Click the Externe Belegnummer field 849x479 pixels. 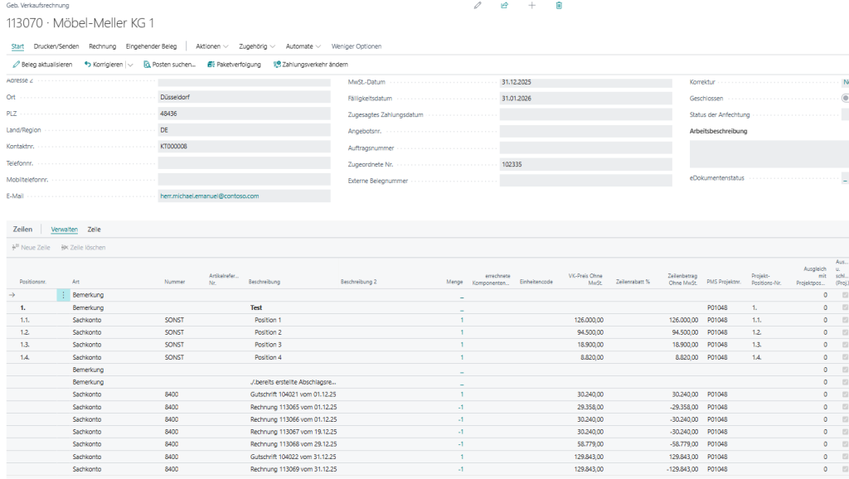586,181
